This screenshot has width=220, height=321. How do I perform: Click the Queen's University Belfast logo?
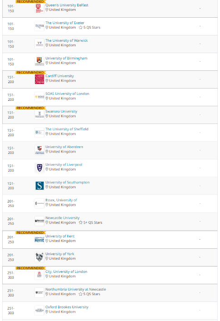point(40,8)
